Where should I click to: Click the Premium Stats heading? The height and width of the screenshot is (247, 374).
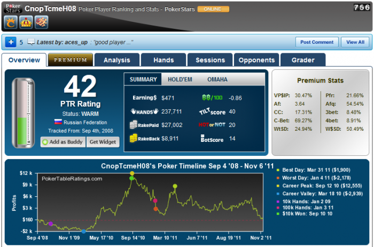coord(320,81)
